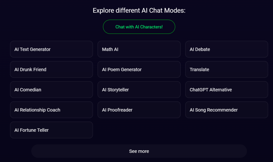The height and width of the screenshot is (162, 273).
Task: Select the Translate chat mode
Action: click(227, 70)
